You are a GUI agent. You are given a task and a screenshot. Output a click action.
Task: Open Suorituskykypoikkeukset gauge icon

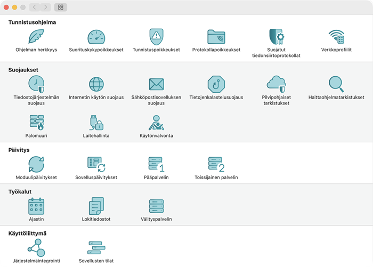click(x=96, y=37)
